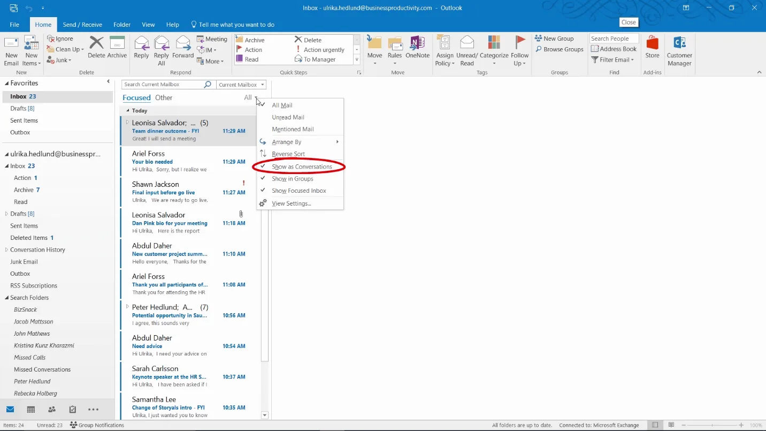
Task: Open the Current Mailbox scope dropdown
Action: (241, 85)
